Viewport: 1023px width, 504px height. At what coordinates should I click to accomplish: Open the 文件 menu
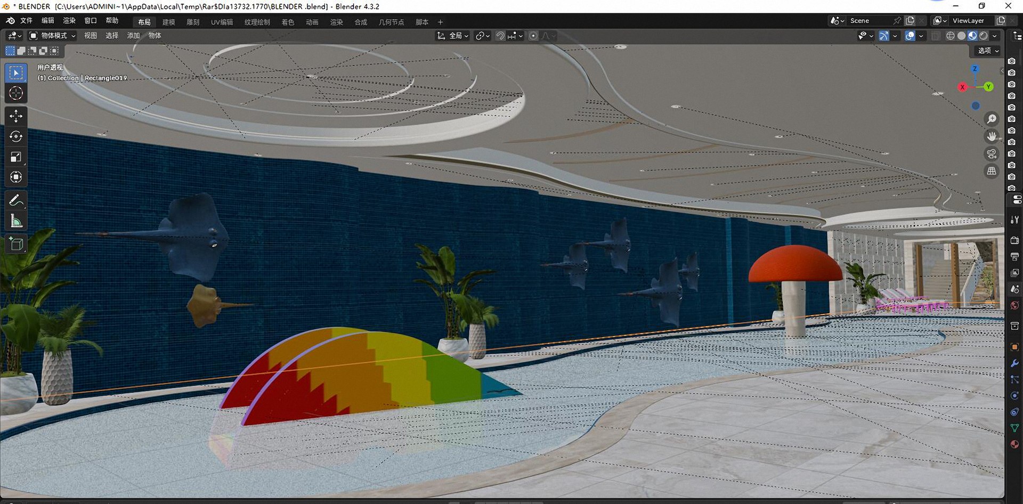(x=26, y=21)
